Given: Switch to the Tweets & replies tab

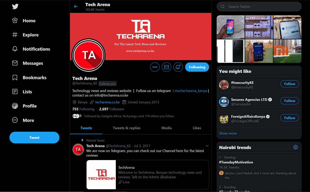Looking at the screenshot, I should click(127, 128).
